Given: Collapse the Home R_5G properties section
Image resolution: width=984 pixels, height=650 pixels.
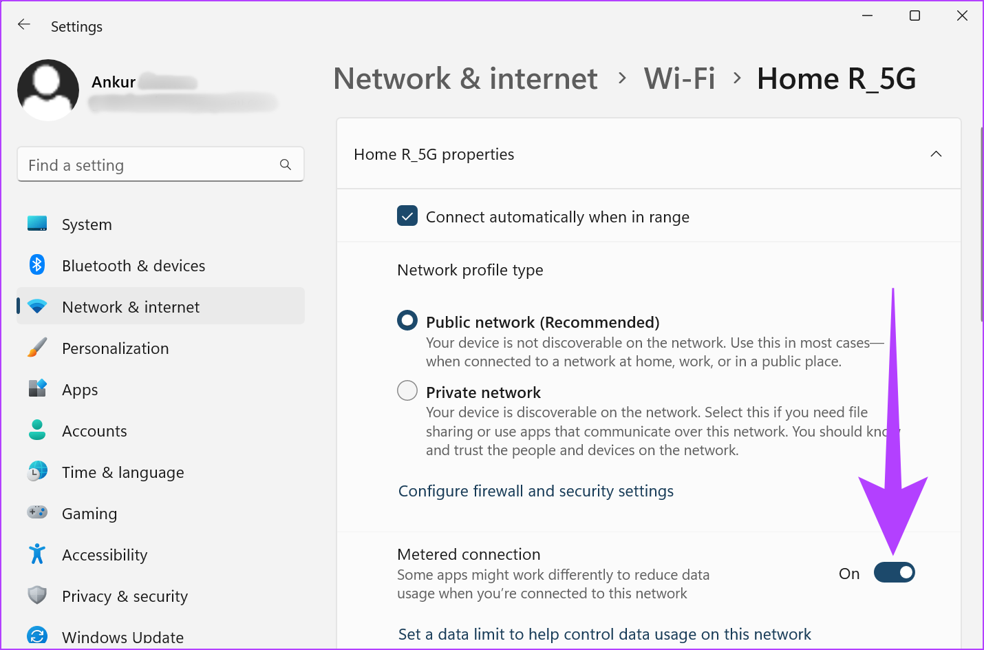Looking at the screenshot, I should [936, 154].
